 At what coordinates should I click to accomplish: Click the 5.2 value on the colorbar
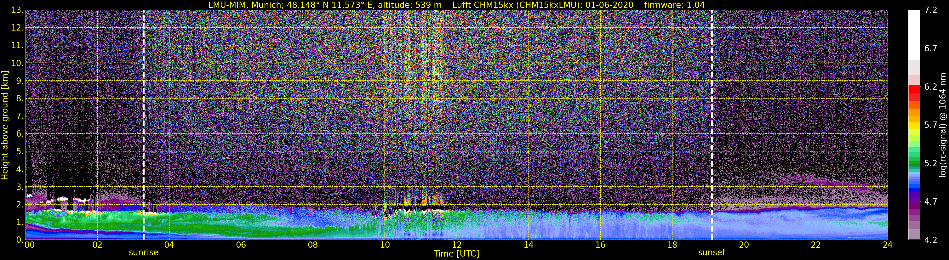coord(931,163)
